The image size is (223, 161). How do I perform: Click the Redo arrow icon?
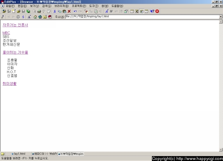coord(80,11)
